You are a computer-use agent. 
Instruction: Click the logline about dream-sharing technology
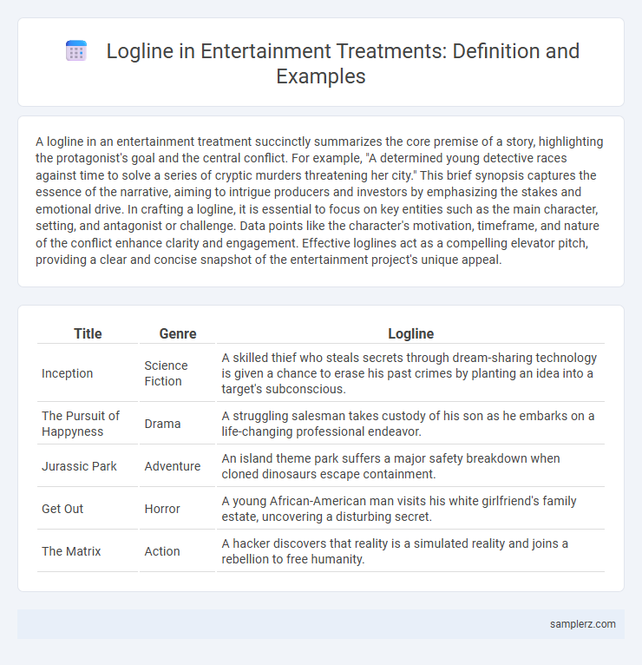click(x=410, y=373)
